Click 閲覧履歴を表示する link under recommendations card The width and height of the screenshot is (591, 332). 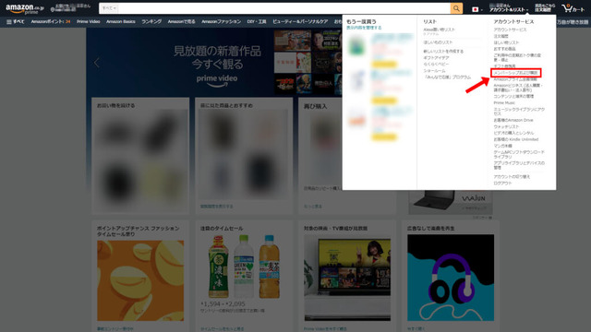216,207
